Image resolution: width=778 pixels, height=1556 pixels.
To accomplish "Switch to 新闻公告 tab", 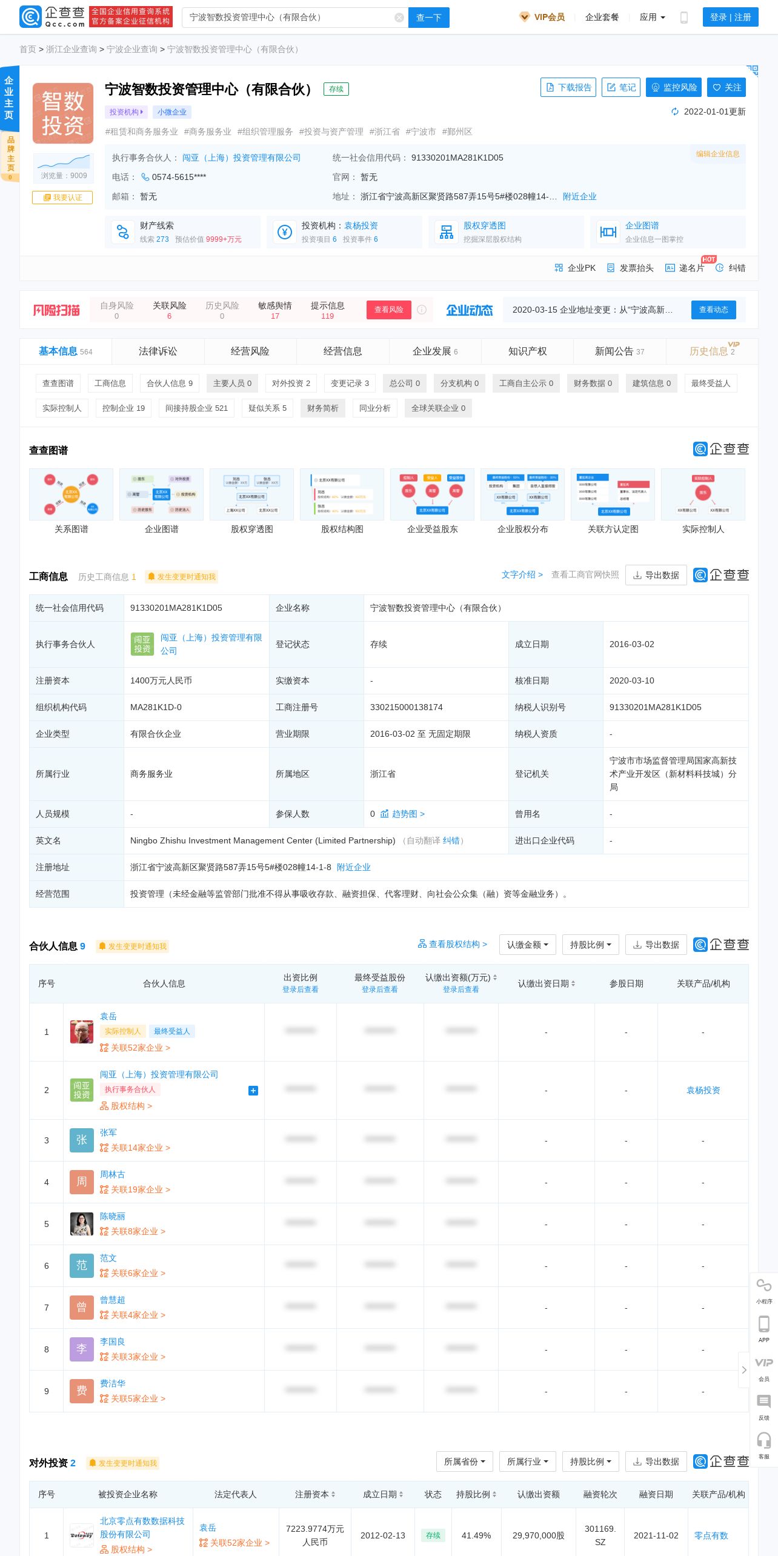I will [620, 351].
